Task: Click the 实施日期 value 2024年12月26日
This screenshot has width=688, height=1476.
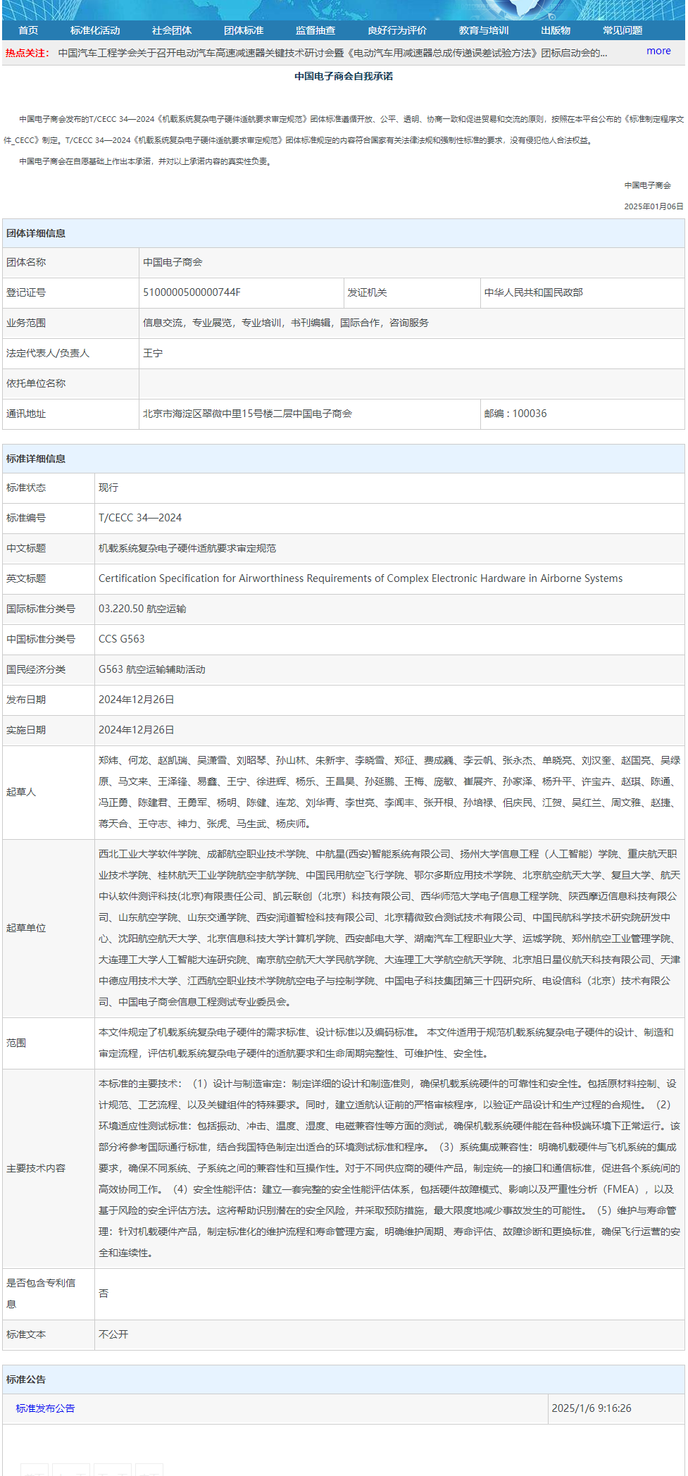Action: coord(136,730)
